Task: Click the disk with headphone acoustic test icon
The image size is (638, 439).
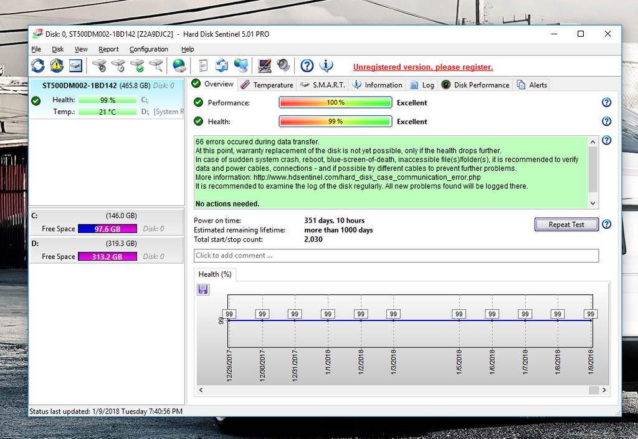Action: click(x=99, y=65)
